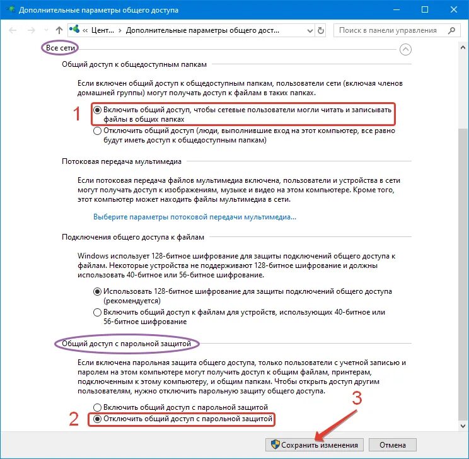This screenshot has width=469, height=459.
Task: Enable password protected sharing
Action: coord(97,407)
